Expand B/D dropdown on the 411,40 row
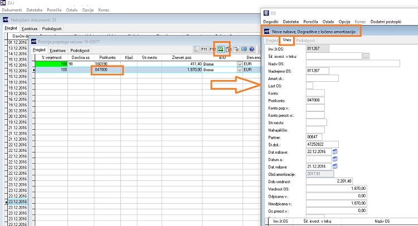418x226 pixels. pyautogui.click(x=240, y=64)
